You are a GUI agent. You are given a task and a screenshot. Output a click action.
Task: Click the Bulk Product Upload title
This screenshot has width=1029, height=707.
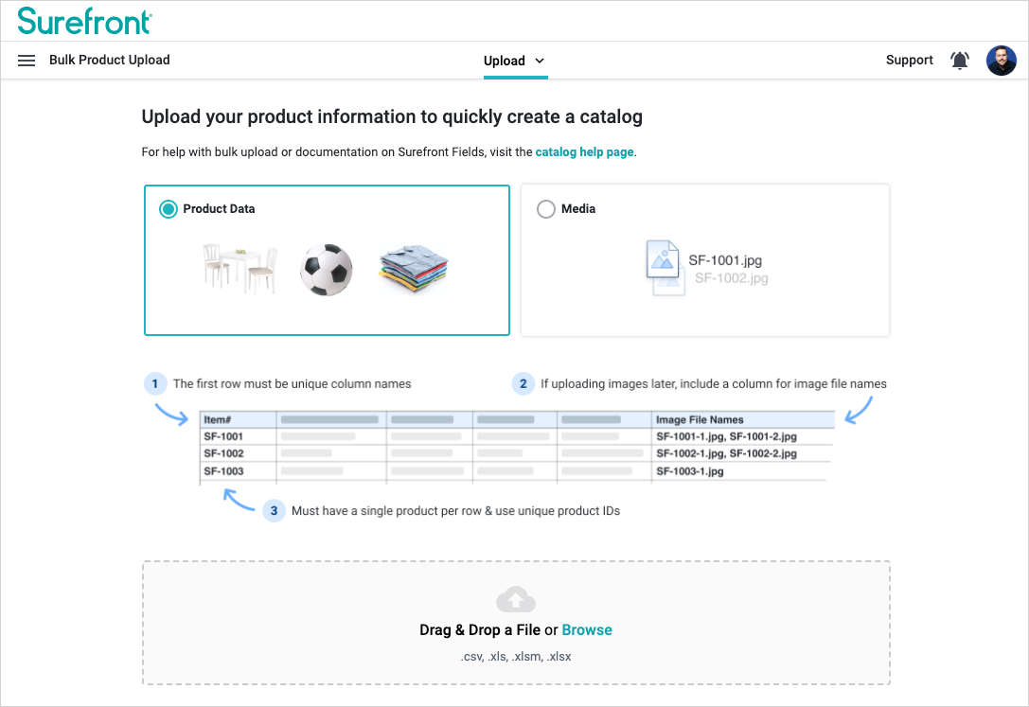pyautogui.click(x=110, y=60)
